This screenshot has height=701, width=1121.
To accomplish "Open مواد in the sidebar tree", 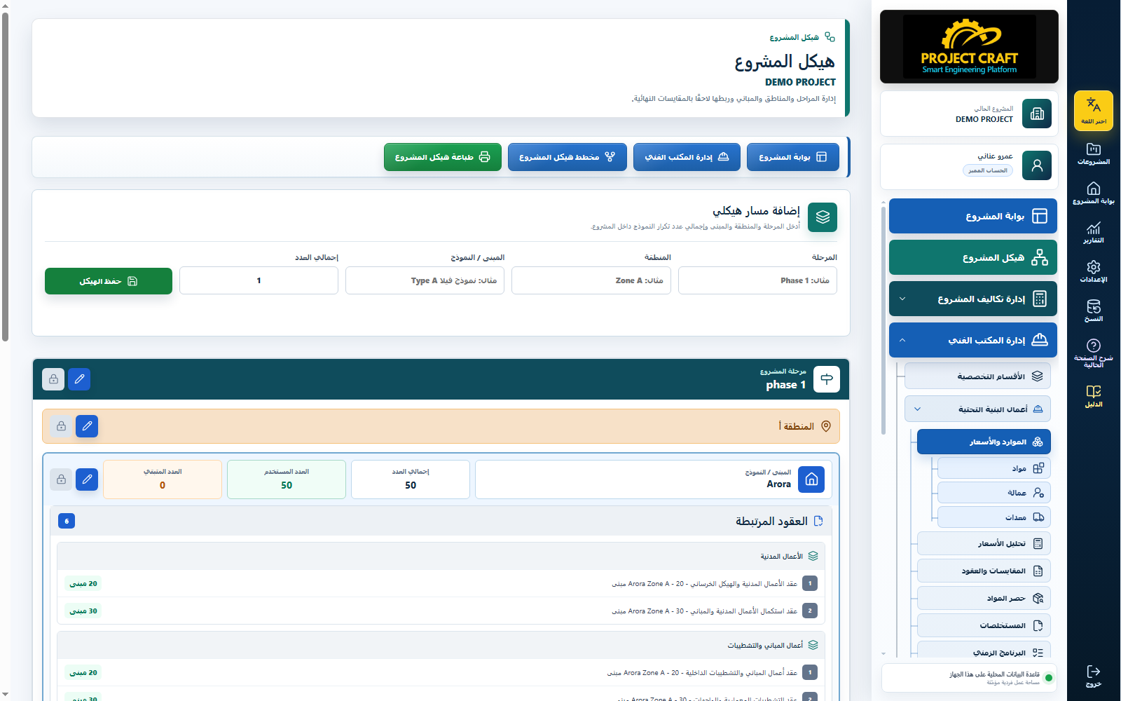I will click(x=994, y=468).
